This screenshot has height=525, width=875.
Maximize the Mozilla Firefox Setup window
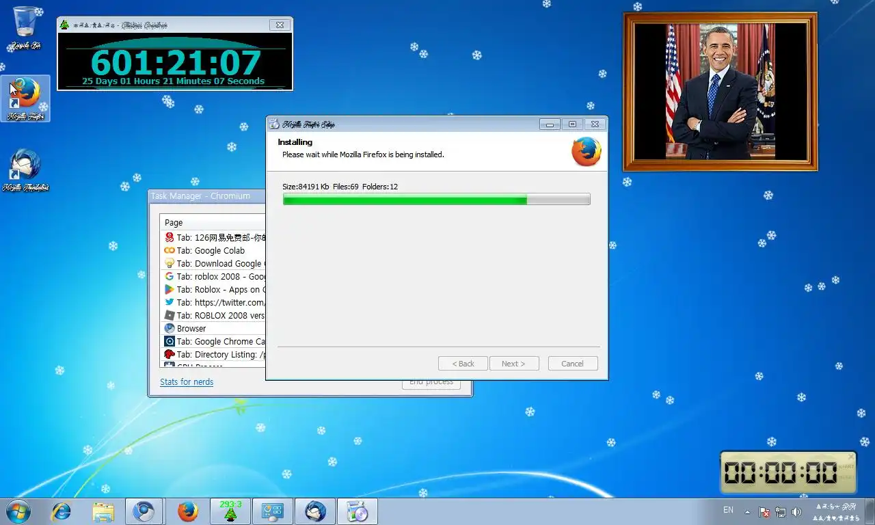(x=572, y=124)
